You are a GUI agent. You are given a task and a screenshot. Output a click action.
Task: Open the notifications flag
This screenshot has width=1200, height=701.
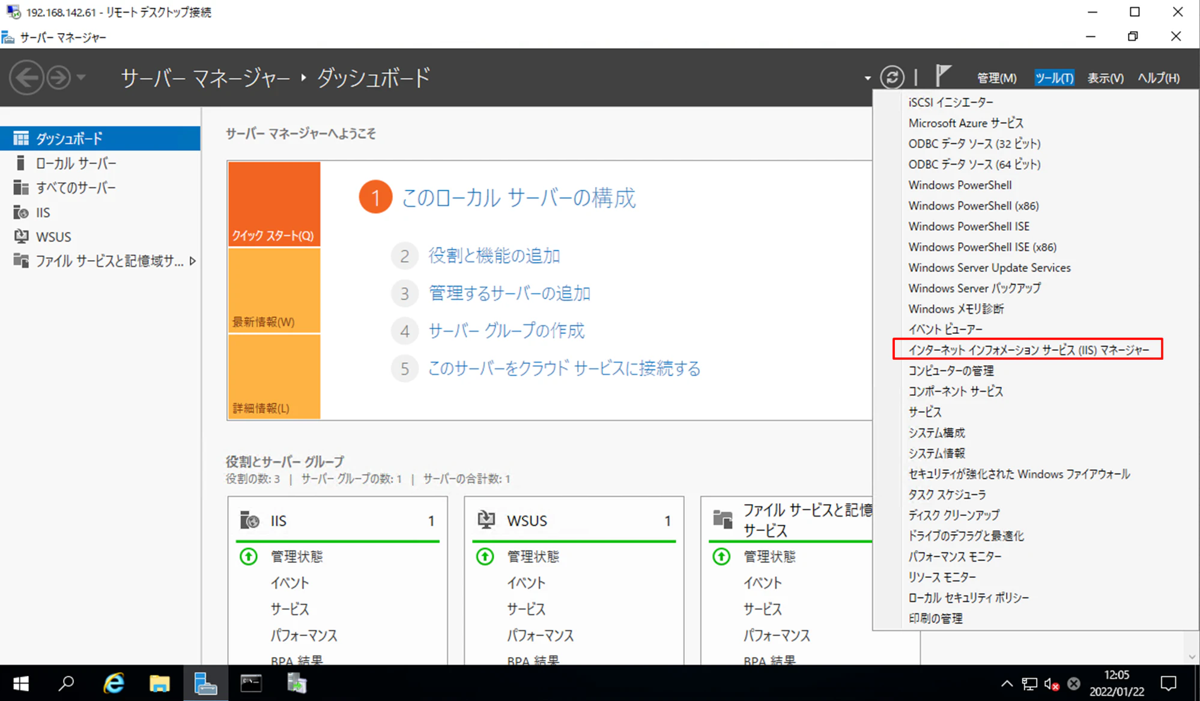click(942, 76)
